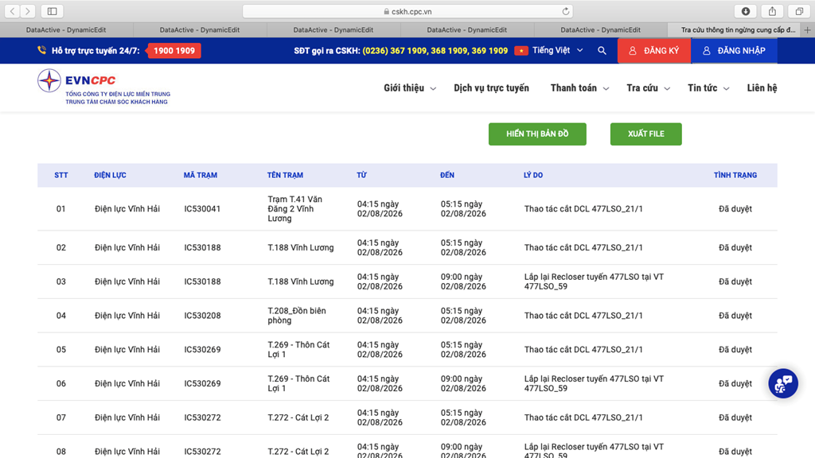Screen dimensions: 815x458
Task: Open the floating chat support icon
Action: (783, 383)
